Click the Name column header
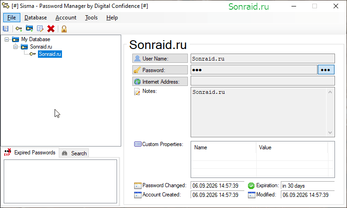Viewport: 347px width, 208px height. 223,147
